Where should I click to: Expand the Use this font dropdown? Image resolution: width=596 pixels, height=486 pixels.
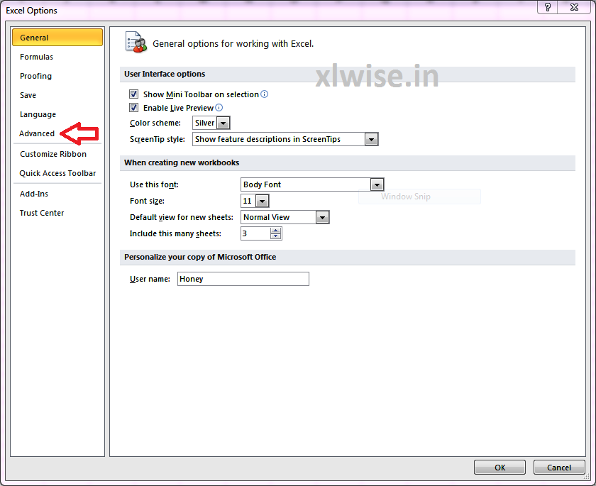click(377, 184)
